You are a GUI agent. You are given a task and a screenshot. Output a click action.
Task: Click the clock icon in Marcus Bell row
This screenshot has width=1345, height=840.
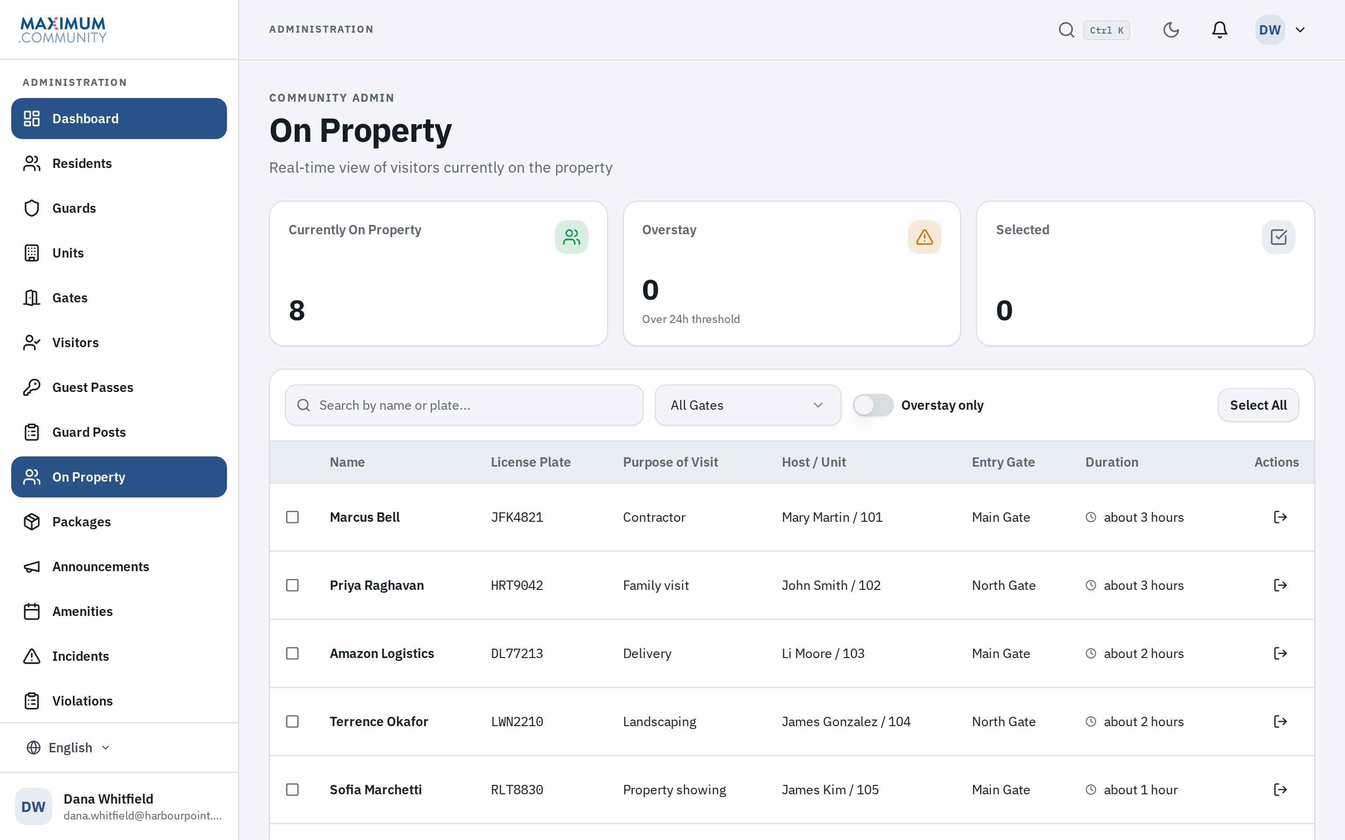point(1091,517)
